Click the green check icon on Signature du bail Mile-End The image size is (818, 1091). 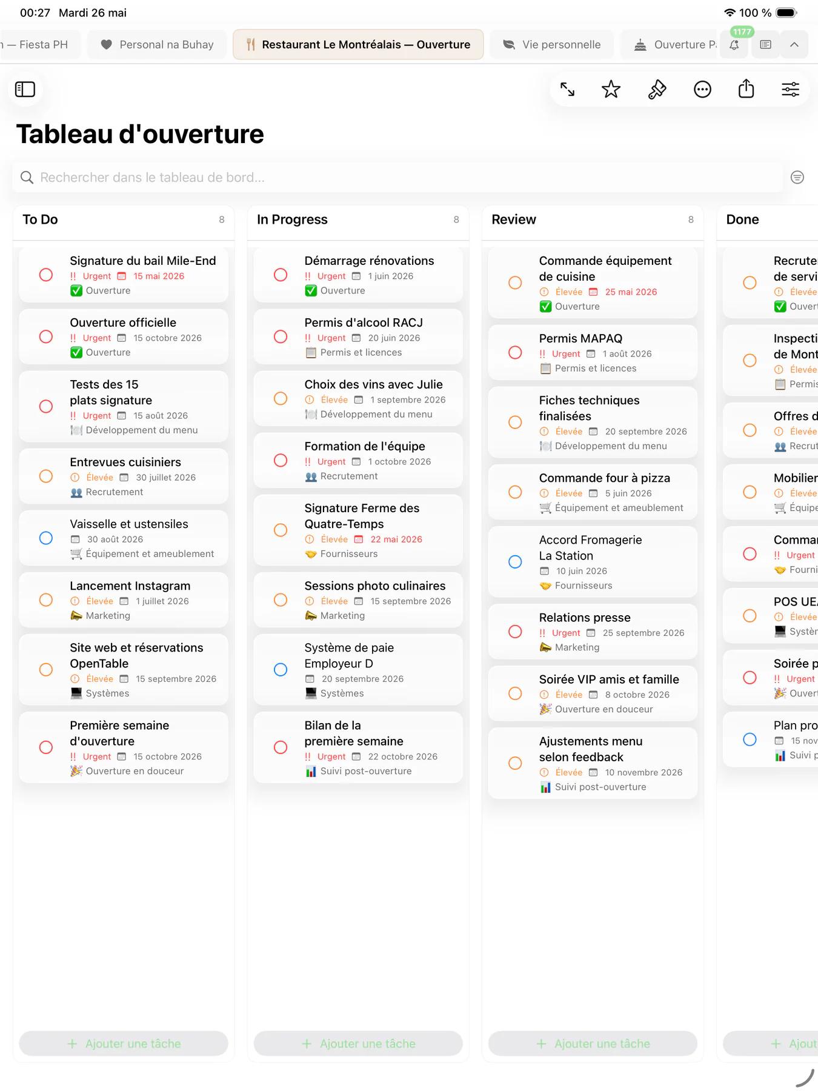pos(76,291)
